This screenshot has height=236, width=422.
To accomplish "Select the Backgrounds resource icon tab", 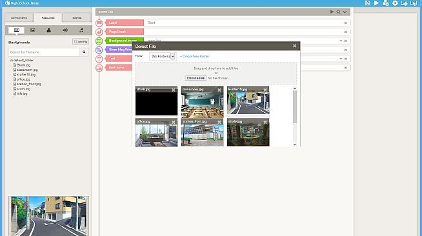I will click(x=16, y=30).
